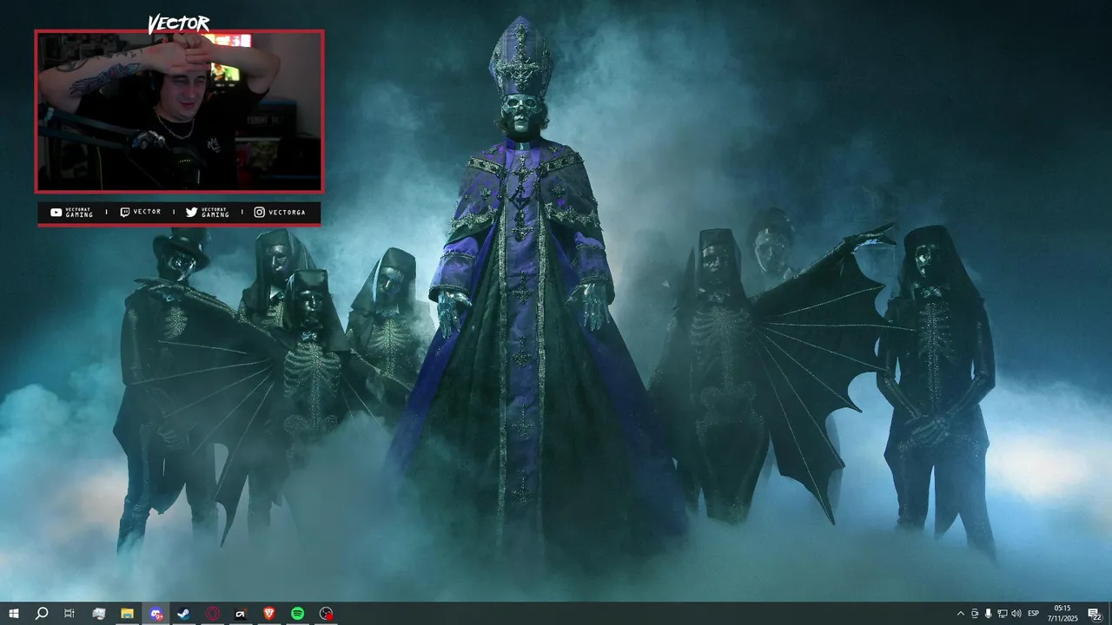1112x625 pixels.
Task: Open the black app with white letter icon
Action: (x=241, y=614)
